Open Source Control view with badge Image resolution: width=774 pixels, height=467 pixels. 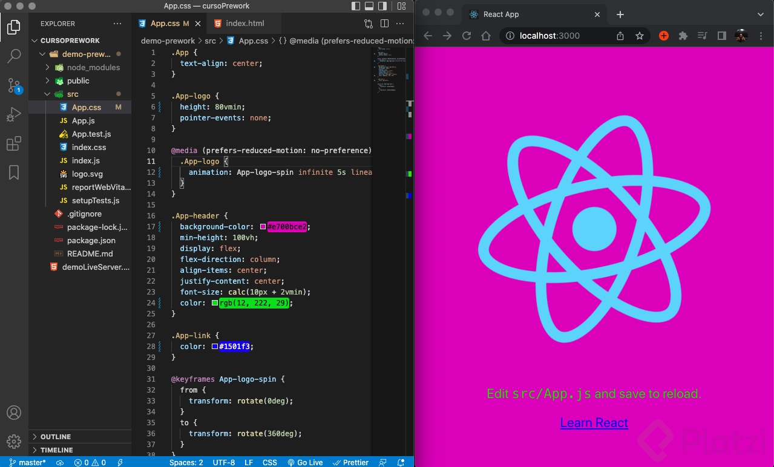14,85
